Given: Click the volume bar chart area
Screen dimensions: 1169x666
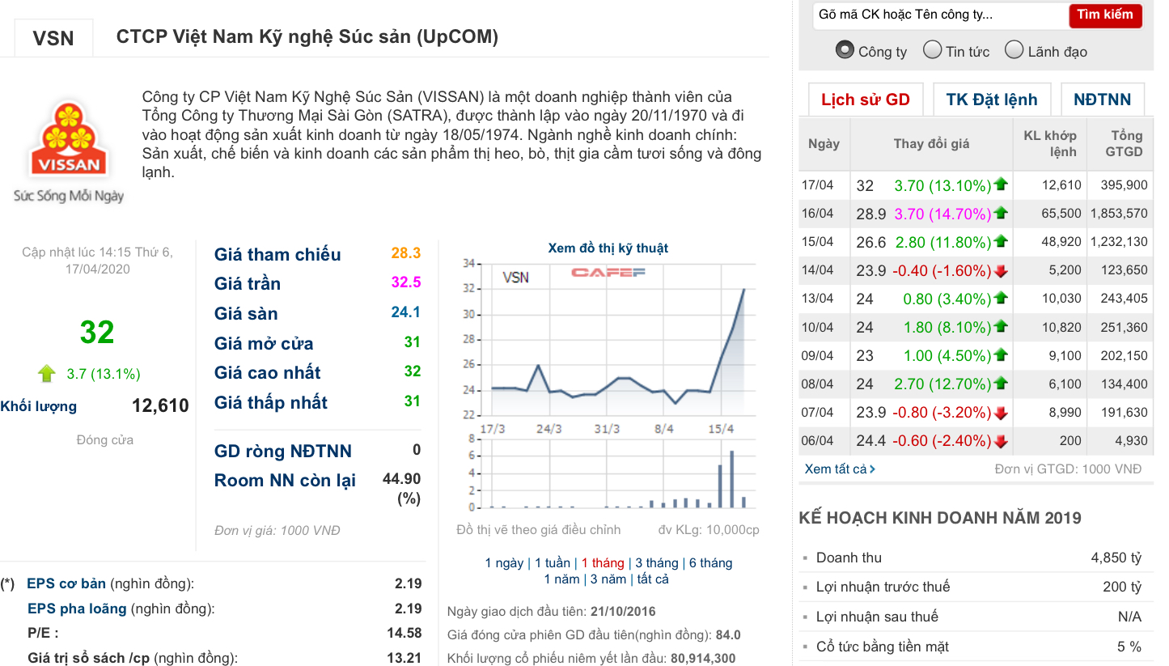Looking at the screenshot, I should point(618,474).
